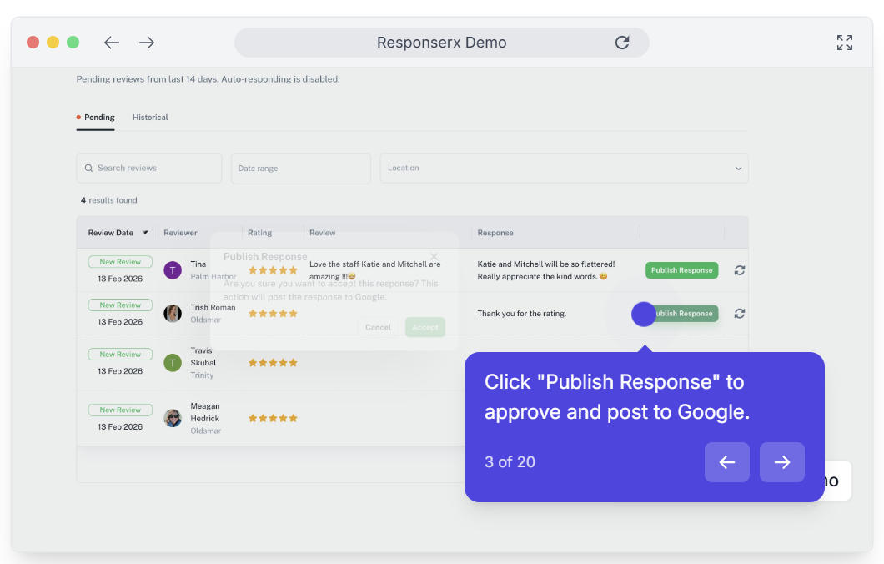The height and width of the screenshot is (564, 884).
Task: Open Tina's purple avatar
Action: point(173,270)
